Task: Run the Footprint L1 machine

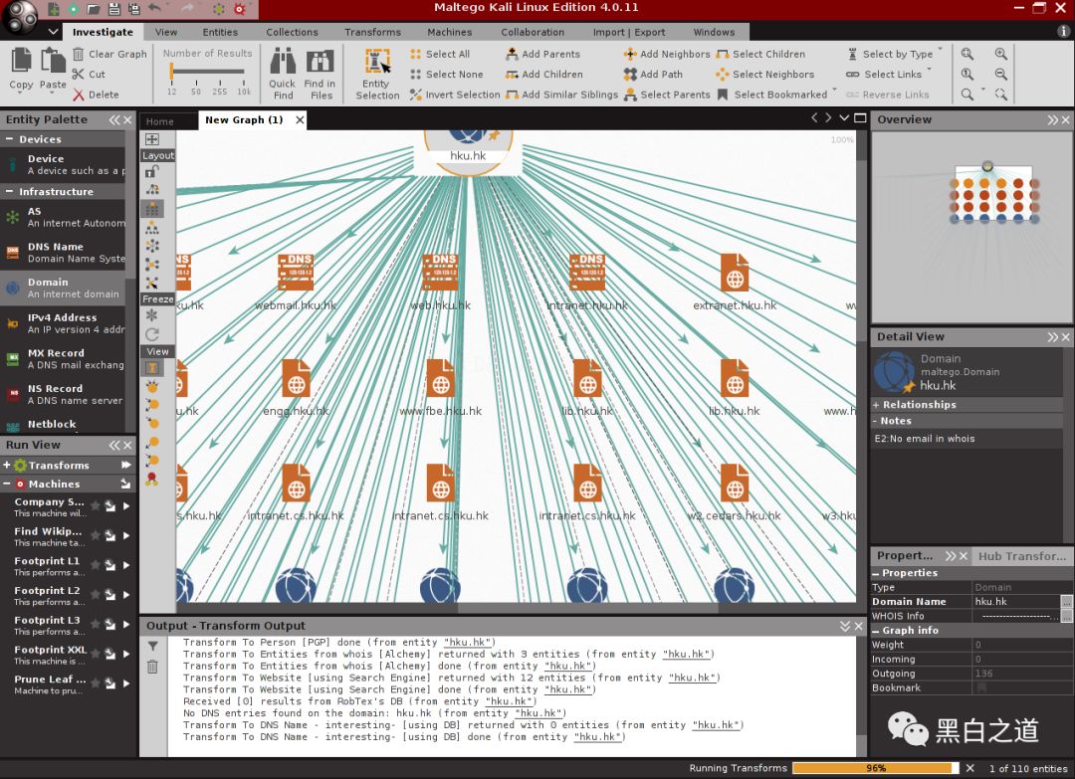Action: (126, 565)
